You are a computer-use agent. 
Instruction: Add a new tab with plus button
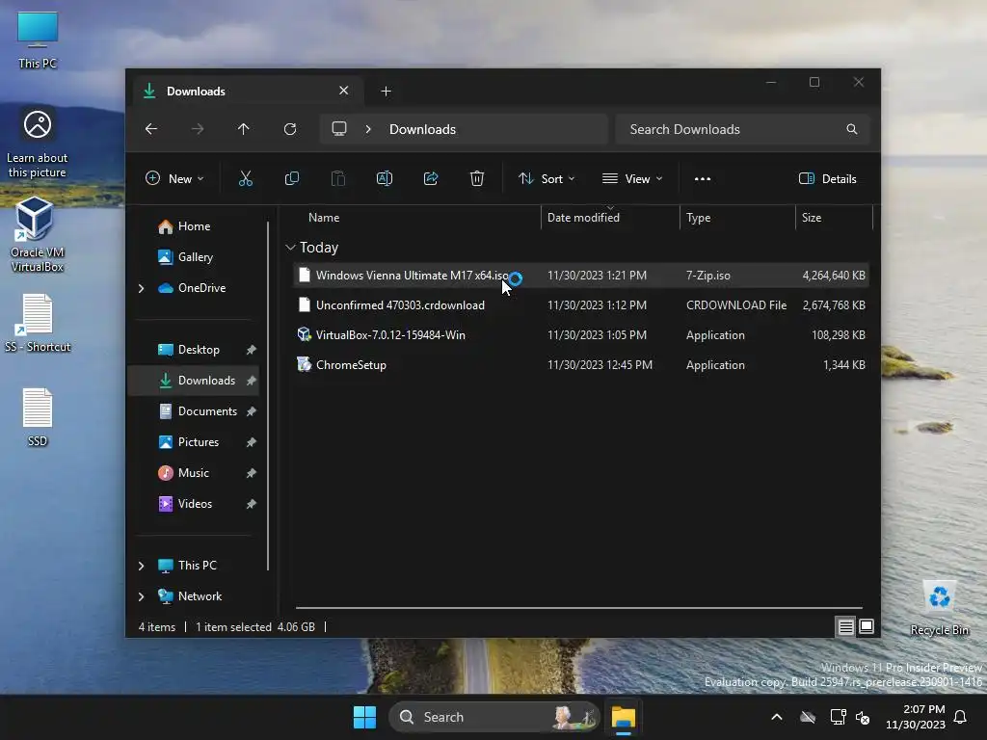pyautogui.click(x=386, y=92)
